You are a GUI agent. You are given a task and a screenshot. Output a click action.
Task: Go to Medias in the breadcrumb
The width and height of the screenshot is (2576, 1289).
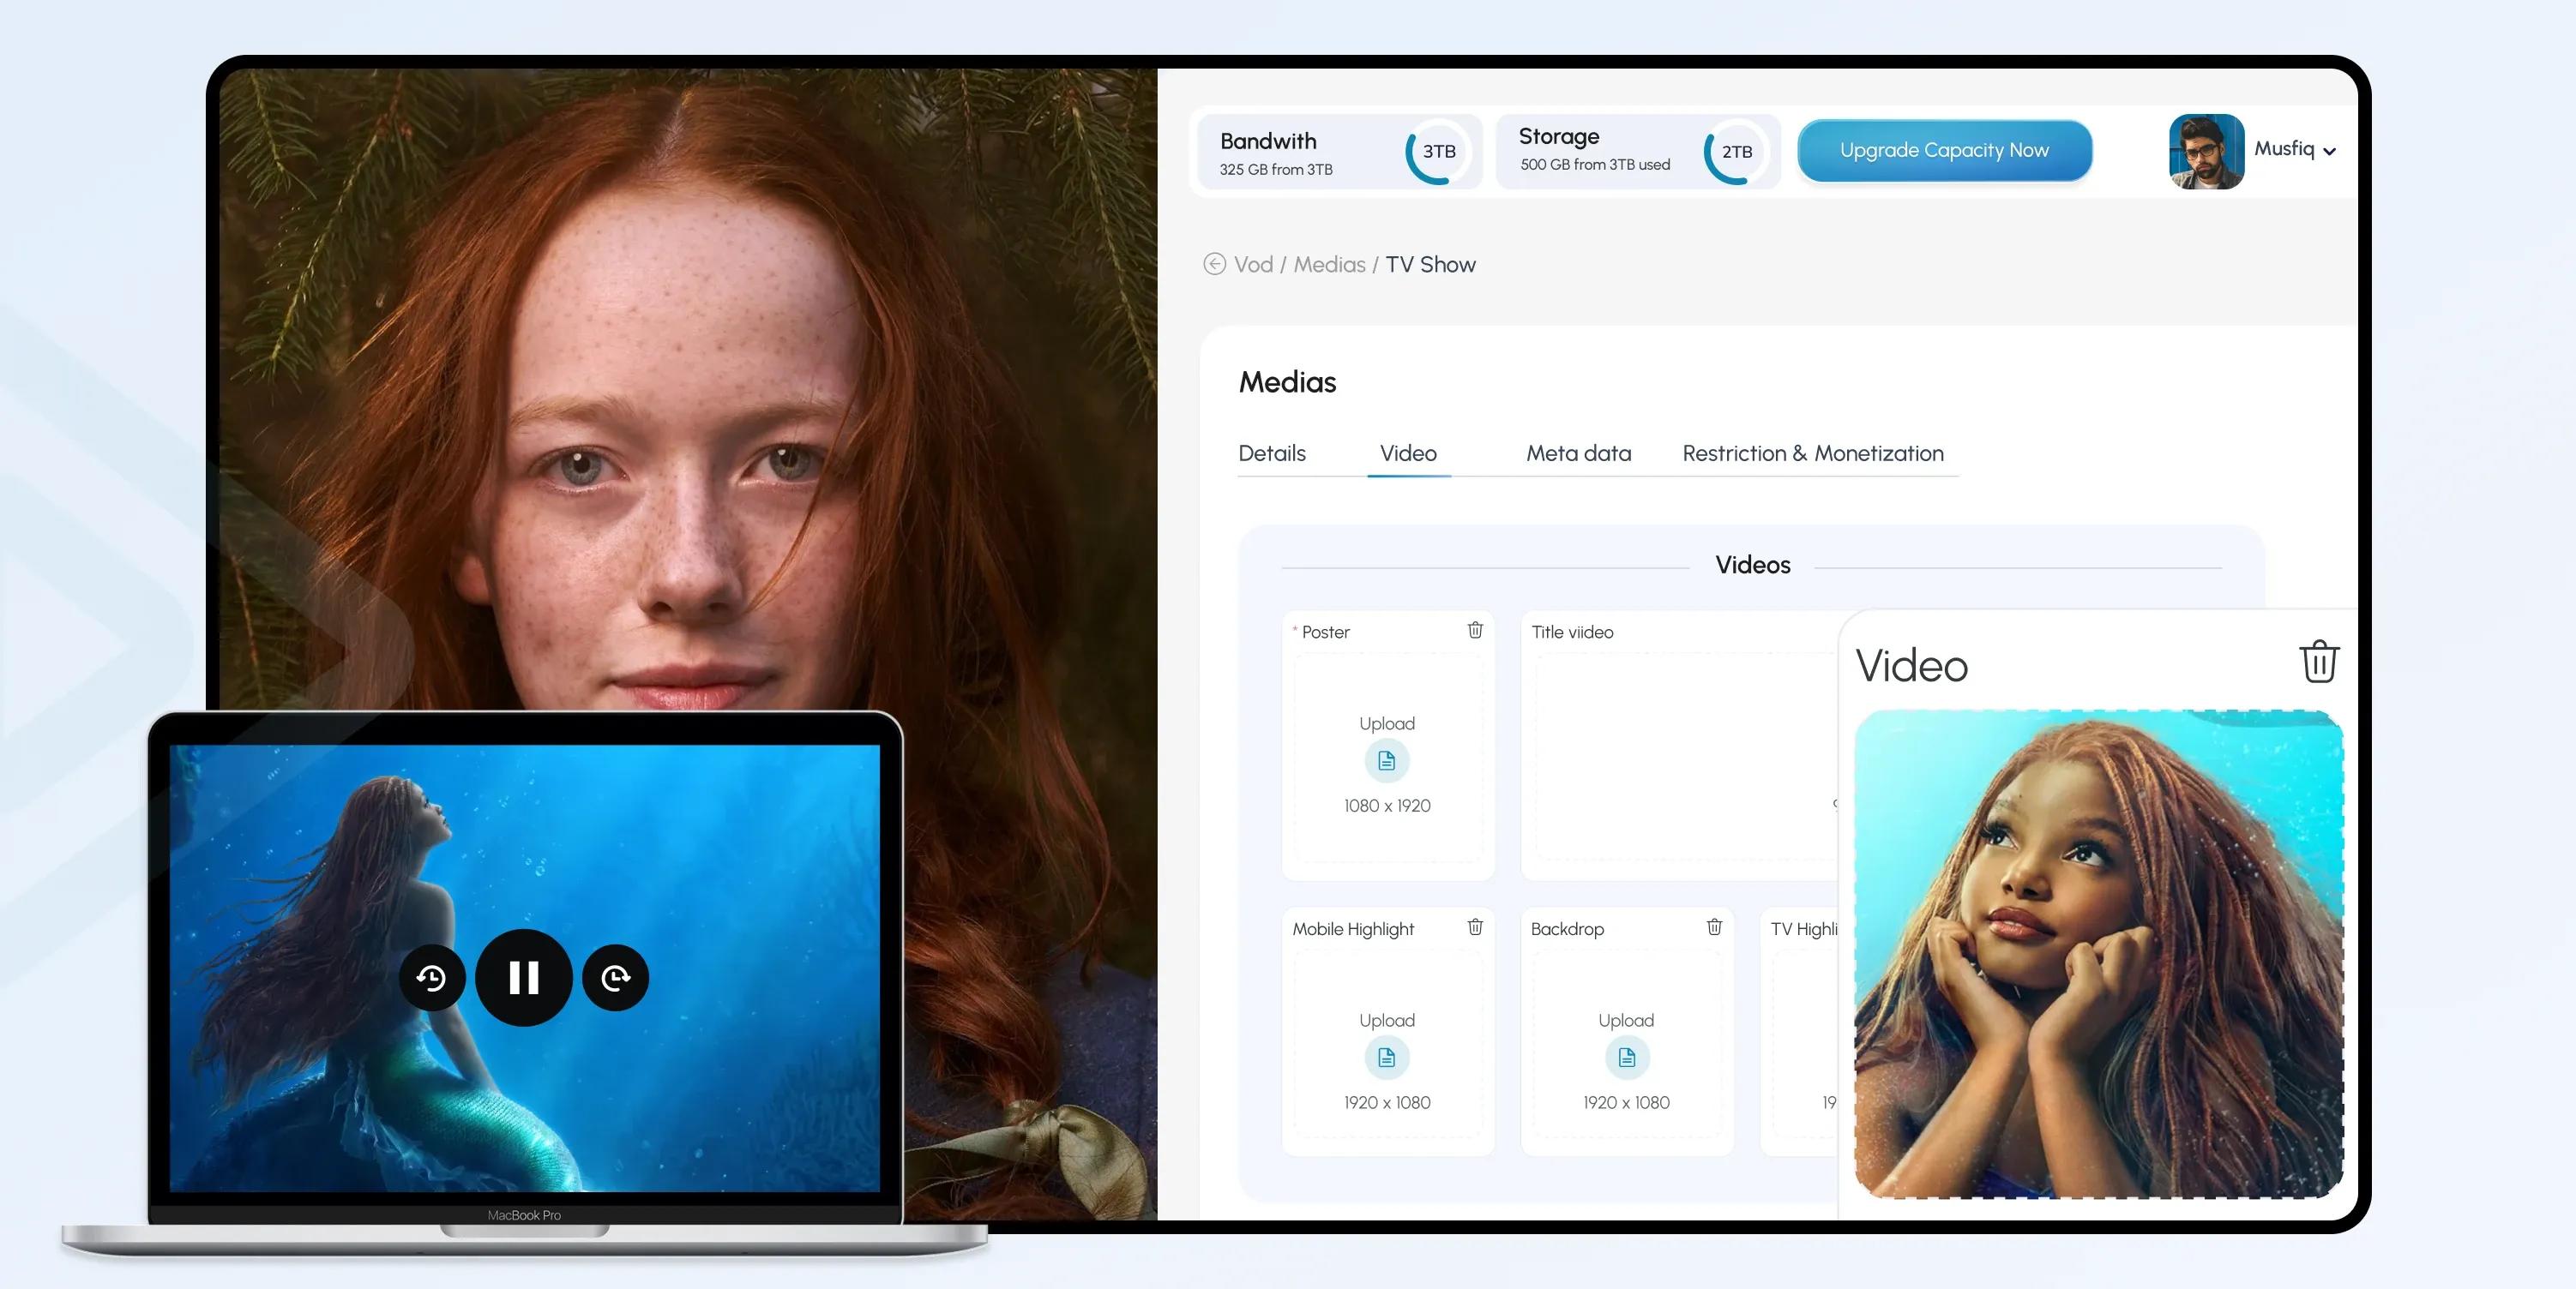[x=1329, y=264]
